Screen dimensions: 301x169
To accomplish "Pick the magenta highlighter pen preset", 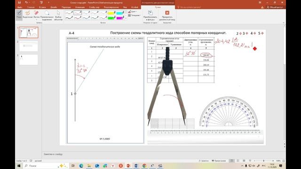I will [120, 18].
